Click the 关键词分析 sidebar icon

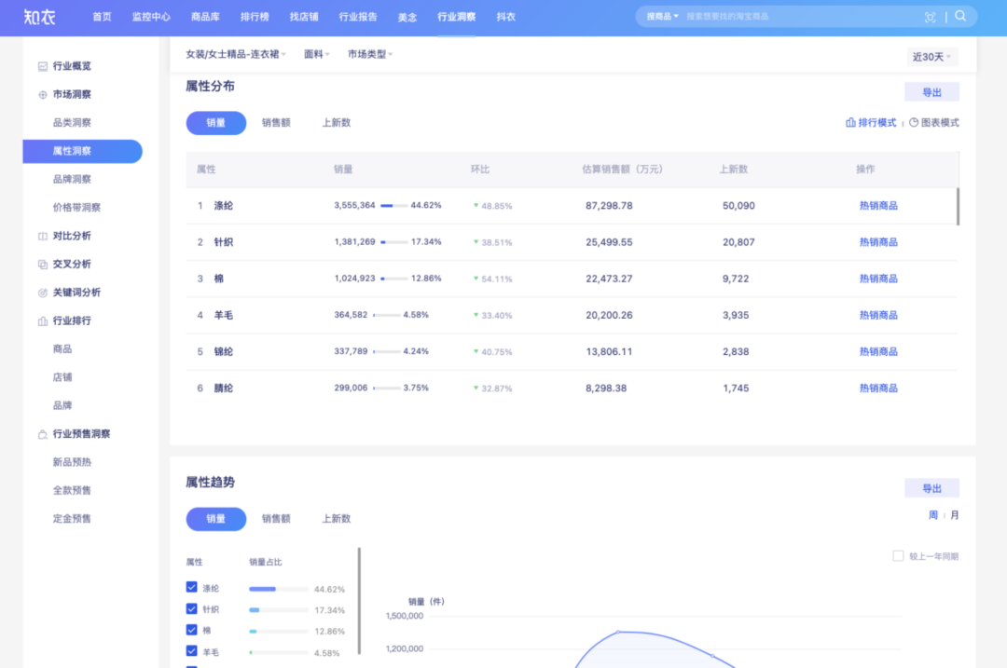(x=42, y=293)
